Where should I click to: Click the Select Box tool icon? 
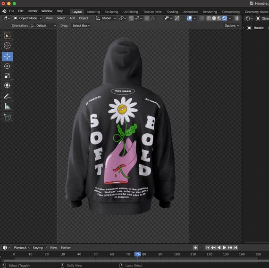[7, 36]
